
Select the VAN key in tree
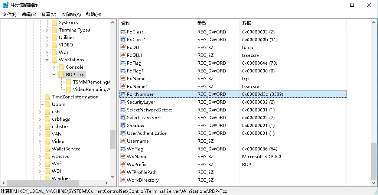tap(57, 134)
